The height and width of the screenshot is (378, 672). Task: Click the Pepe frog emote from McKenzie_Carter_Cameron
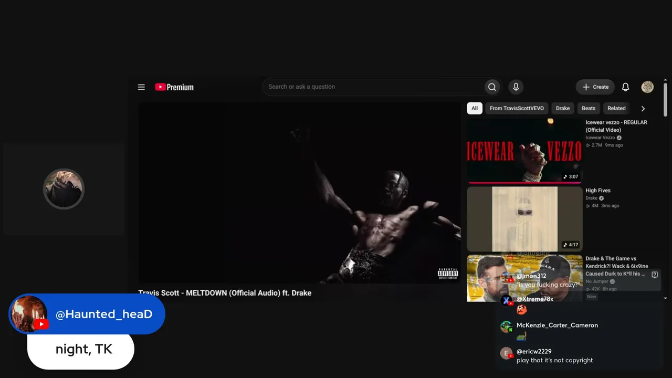click(x=521, y=337)
